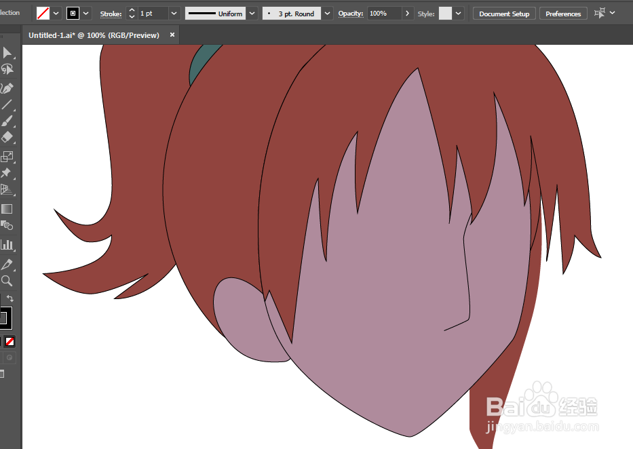The width and height of the screenshot is (633, 449).
Task: Select the Scale tool
Action: click(7, 157)
